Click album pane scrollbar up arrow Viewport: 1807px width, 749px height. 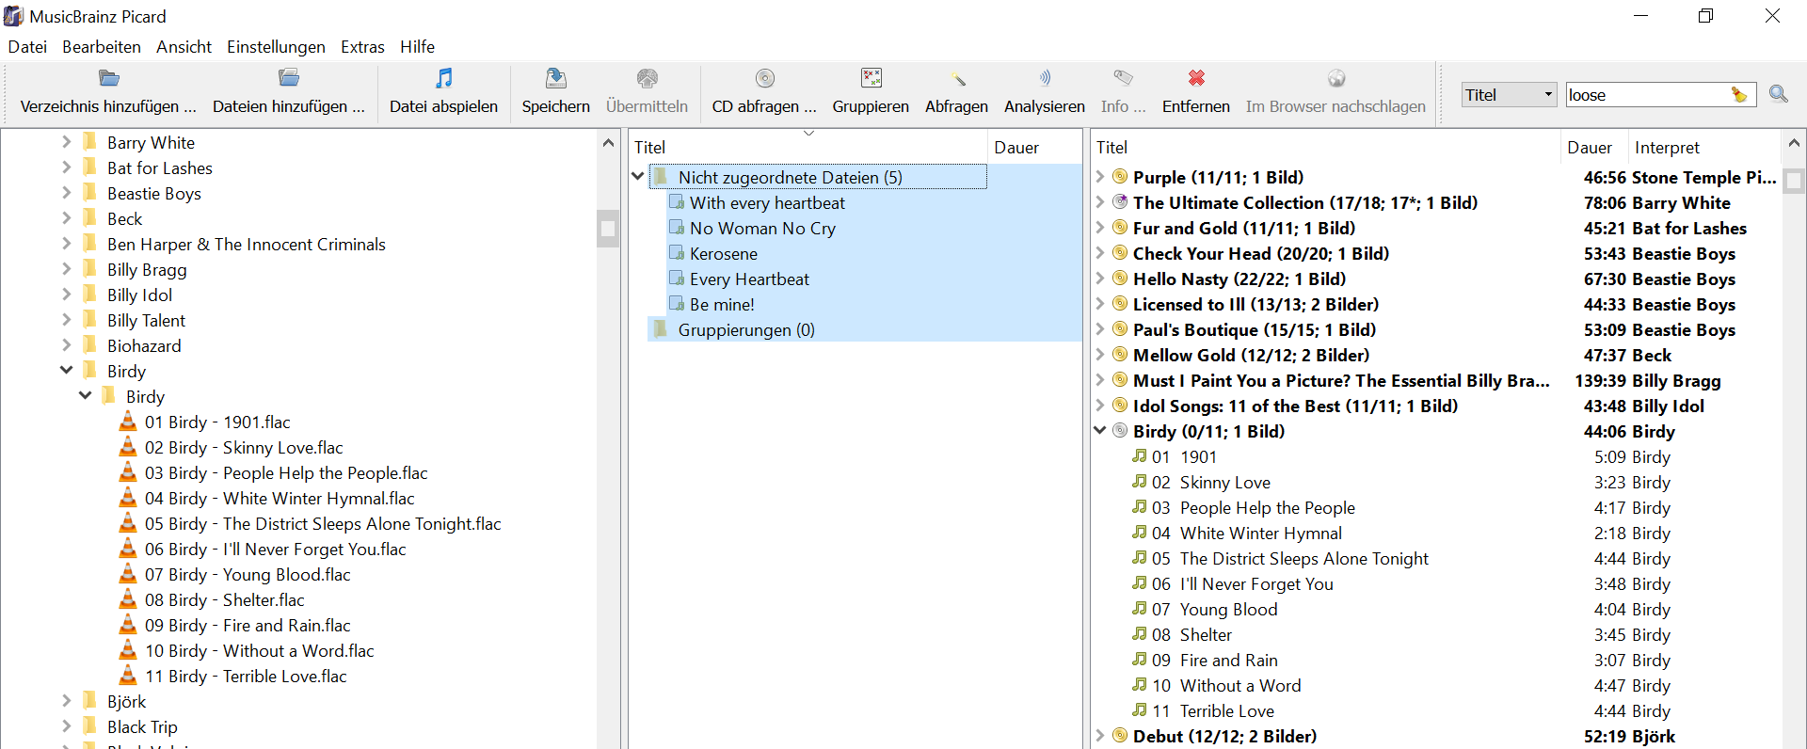pos(1794,143)
